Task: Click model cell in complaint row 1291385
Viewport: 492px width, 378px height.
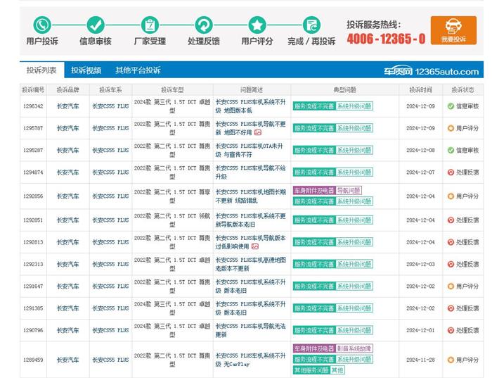Action: point(172,308)
